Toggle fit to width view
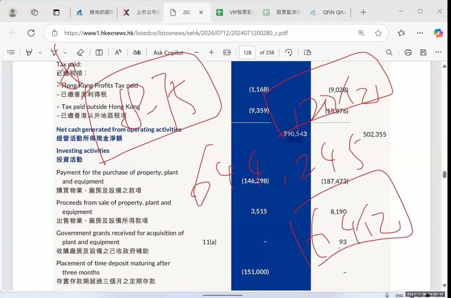Screen dimensions: 451x298 [x=227, y=52]
